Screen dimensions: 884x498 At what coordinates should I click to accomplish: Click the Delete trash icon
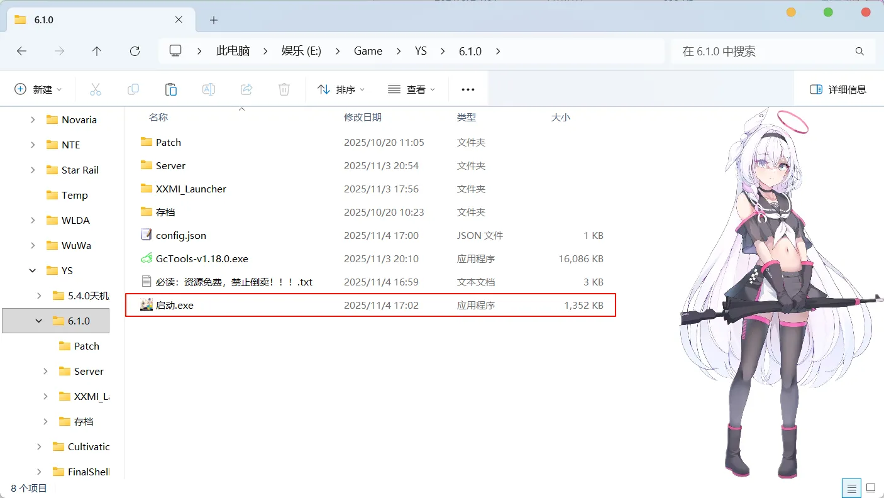pos(284,89)
